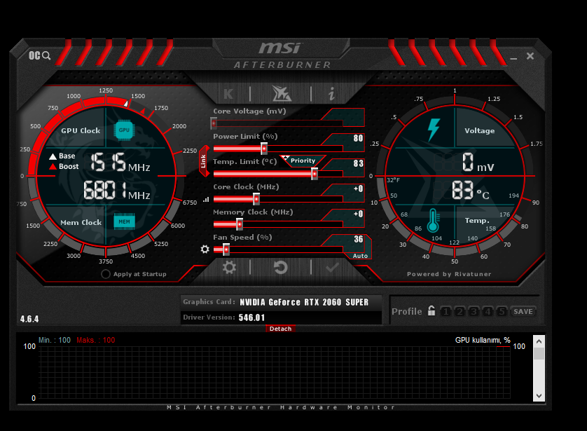Click the Fan Speed value 36
Image resolution: width=587 pixels, height=431 pixels.
358,239
